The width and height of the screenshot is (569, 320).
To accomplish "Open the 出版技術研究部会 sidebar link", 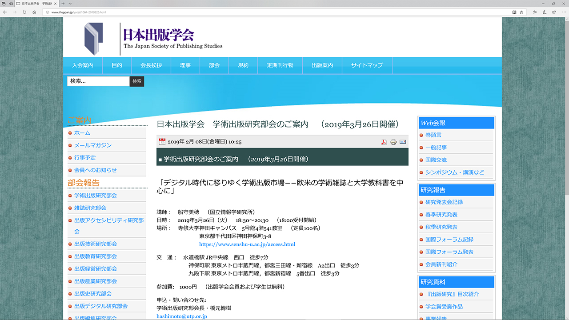I will click(96, 244).
